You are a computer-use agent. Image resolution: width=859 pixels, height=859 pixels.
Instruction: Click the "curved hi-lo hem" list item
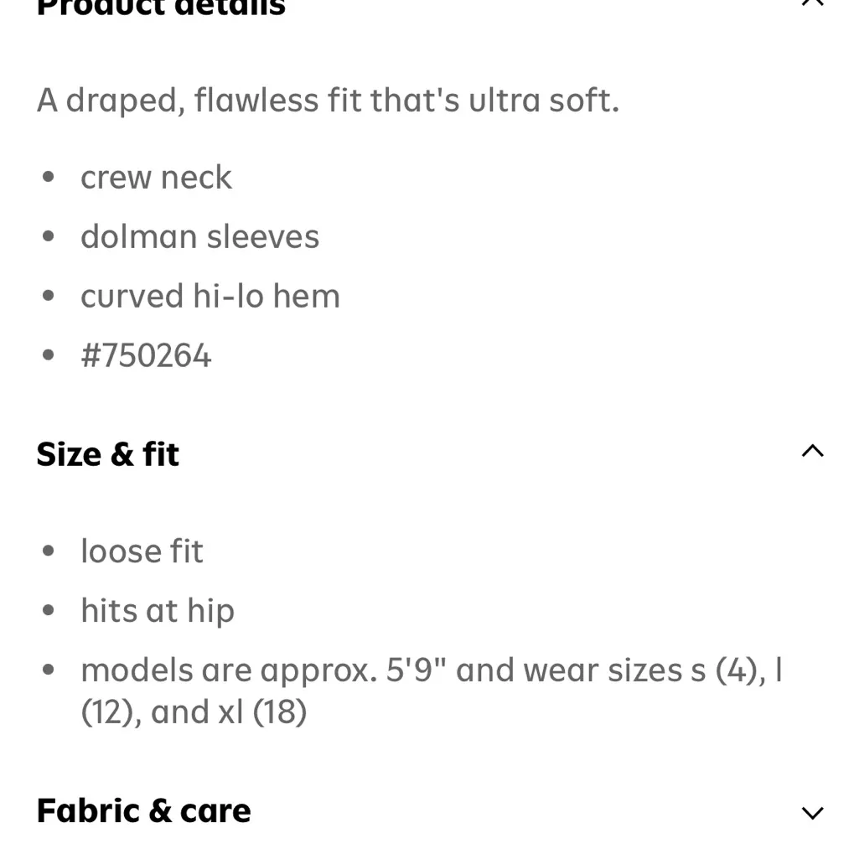pyautogui.click(x=210, y=297)
